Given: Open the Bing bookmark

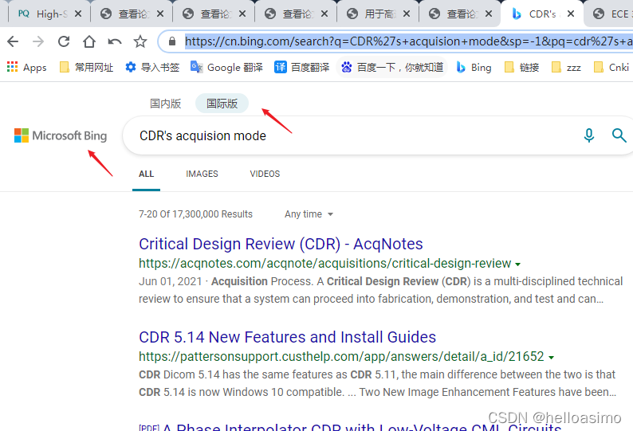Looking at the screenshot, I should point(474,67).
